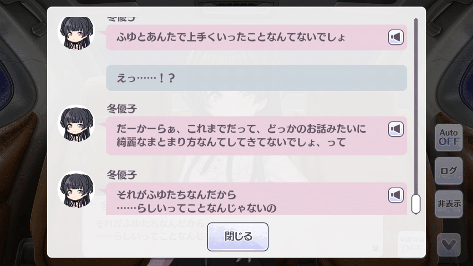Select the producer reply えっ……！？ bubble
This screenshot has width=473, height=266.
pyautogui.click(x=257, y=78)
